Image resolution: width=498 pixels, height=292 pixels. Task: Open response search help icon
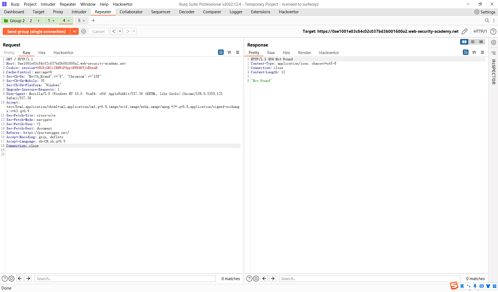pos(249,278)
